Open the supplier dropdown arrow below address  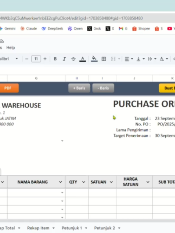point(62,141)
